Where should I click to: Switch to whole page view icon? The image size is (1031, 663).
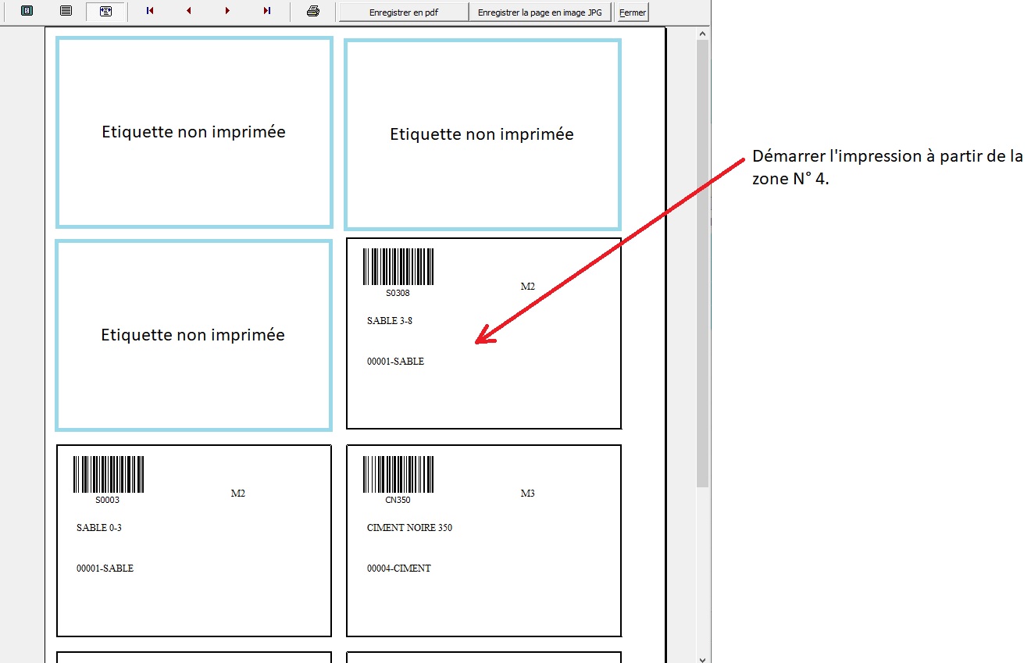click(x=27, y=11)
